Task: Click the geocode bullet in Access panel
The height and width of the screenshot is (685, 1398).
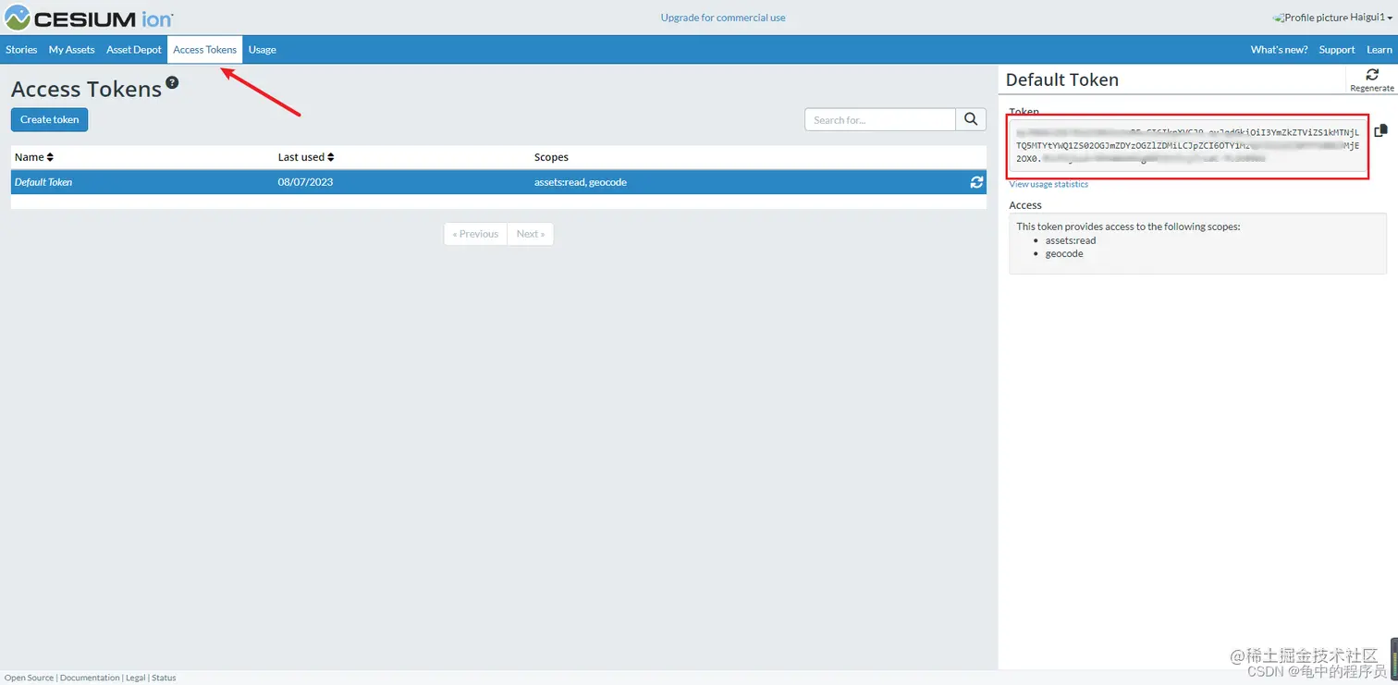Action: click(x=1064, y=253)
